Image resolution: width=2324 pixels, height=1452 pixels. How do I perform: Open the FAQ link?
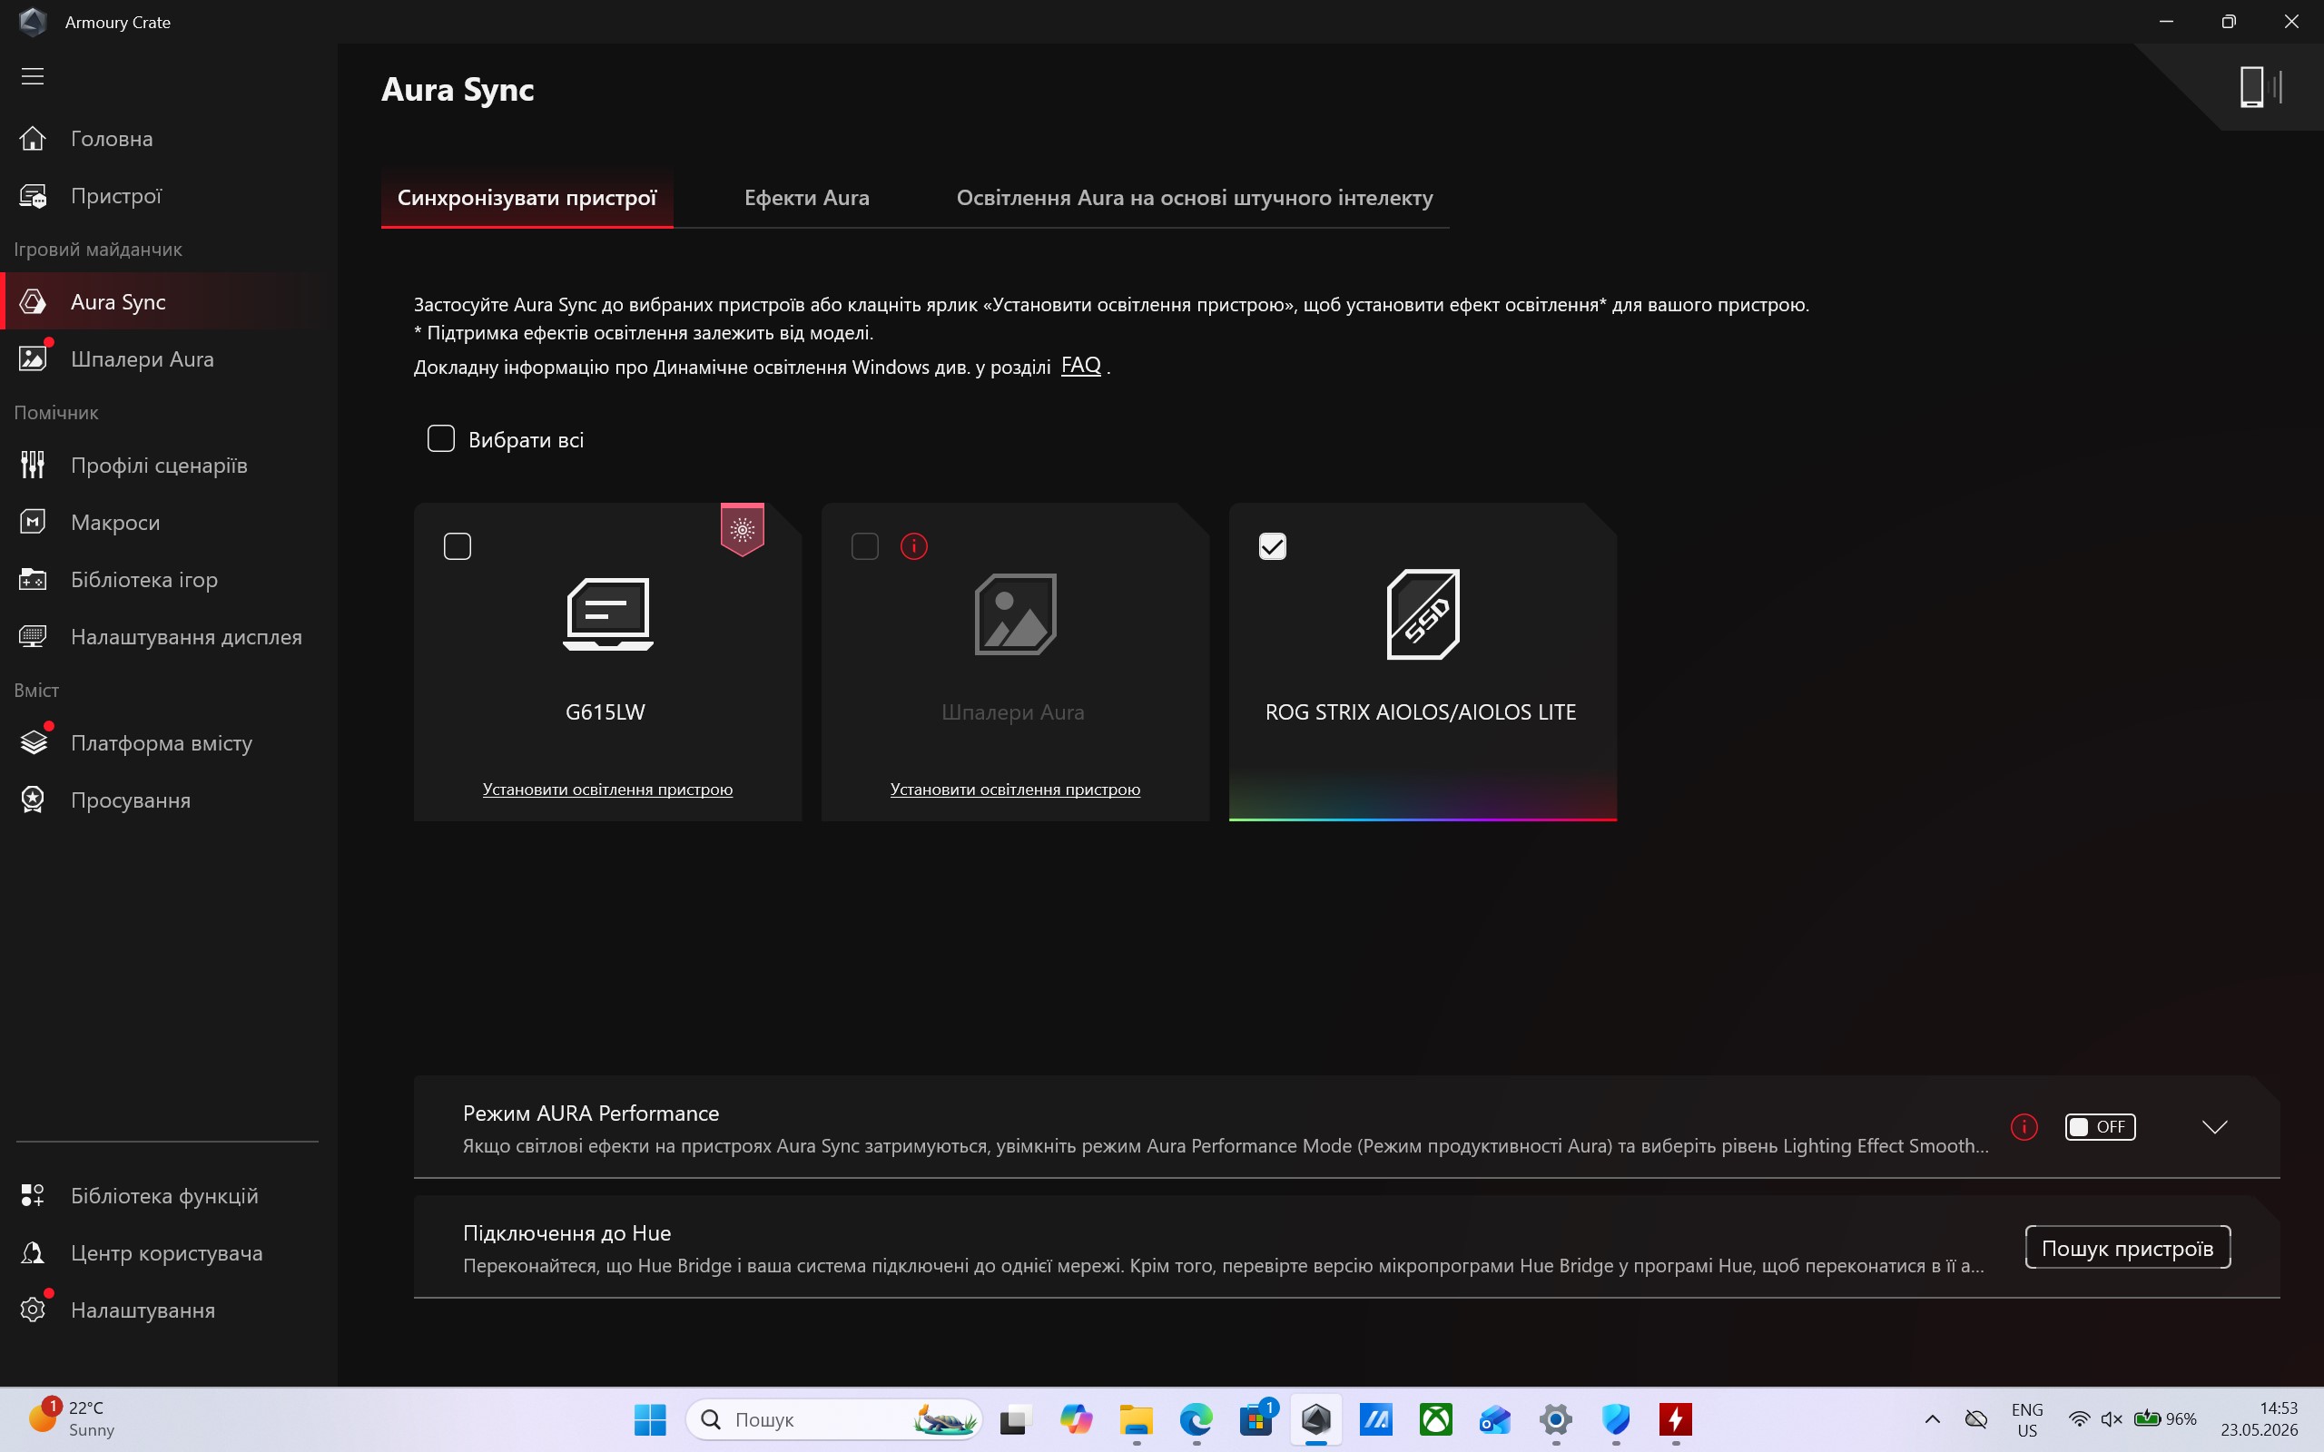pyautogui.click(x=1080, y=366)
